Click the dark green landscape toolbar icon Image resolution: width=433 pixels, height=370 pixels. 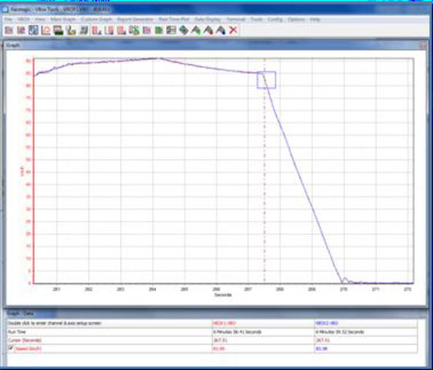click(58, 30)
